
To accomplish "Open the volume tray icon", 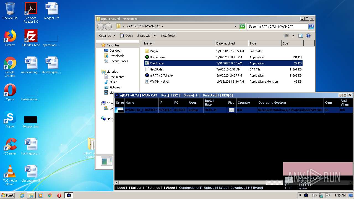I will 314,195.
